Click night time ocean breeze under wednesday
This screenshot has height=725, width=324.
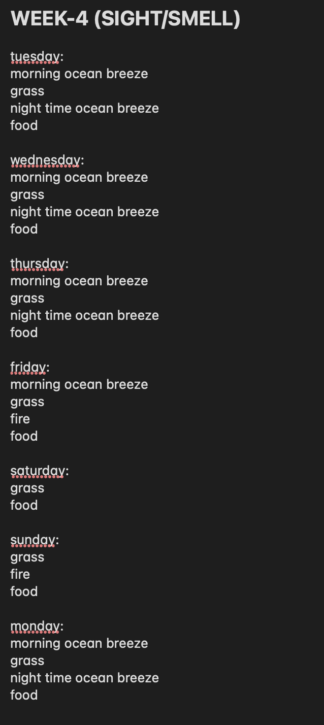(85, 212)
